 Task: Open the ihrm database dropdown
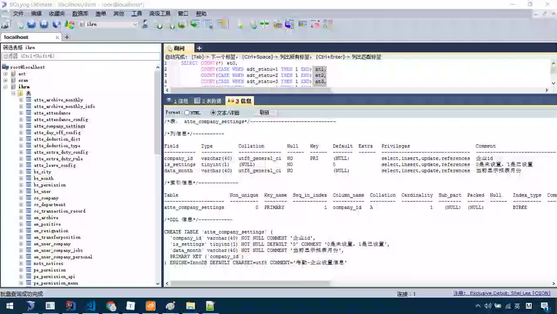136,24
